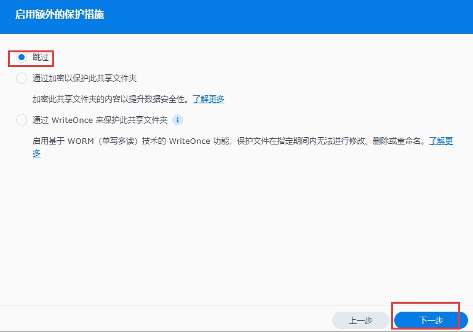Click the word "WriteOnce" in the third option label

pos(73,120)
